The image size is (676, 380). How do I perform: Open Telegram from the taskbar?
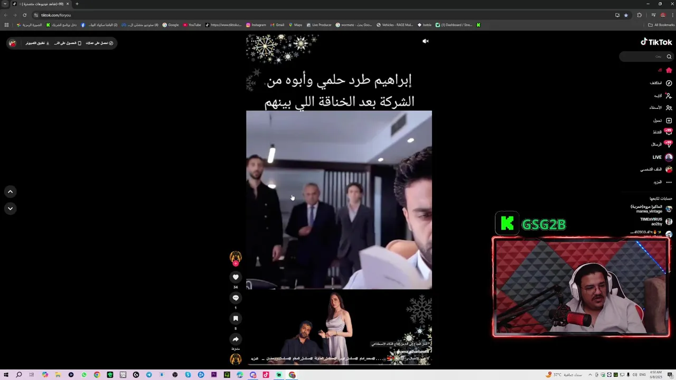coord(149,375)
